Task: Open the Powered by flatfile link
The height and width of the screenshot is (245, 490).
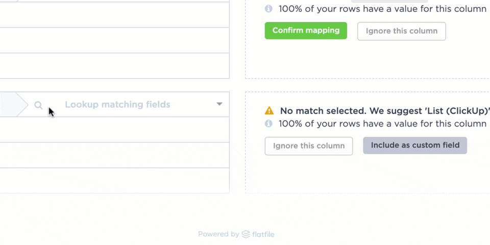Action: tap(236, 234)
